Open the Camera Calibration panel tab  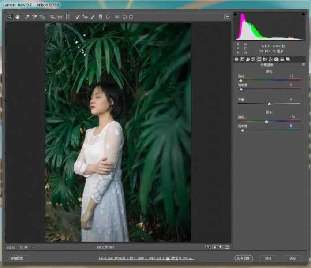[x=276, y=59]
